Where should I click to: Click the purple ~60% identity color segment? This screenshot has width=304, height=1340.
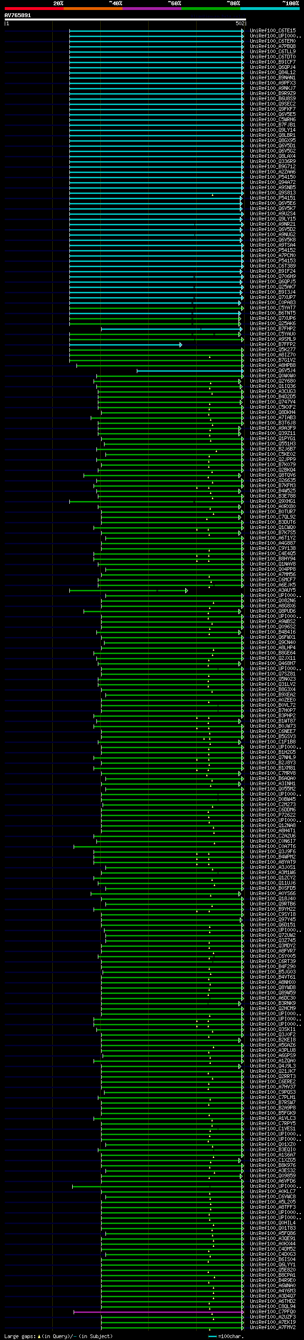click(x=152, y=9)
